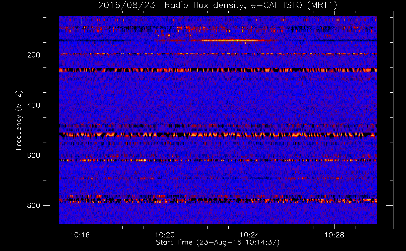Select the 400 frequency tick label
406x251 pixels.
(34, 105)
